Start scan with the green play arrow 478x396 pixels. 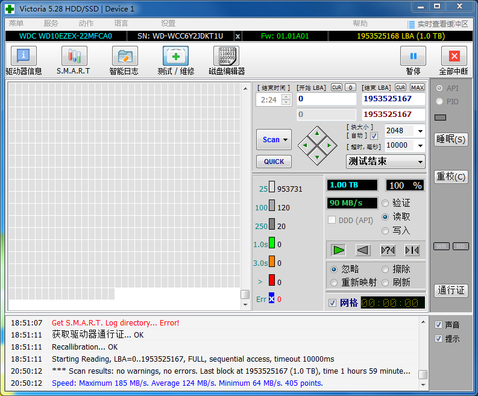point(338,250)
